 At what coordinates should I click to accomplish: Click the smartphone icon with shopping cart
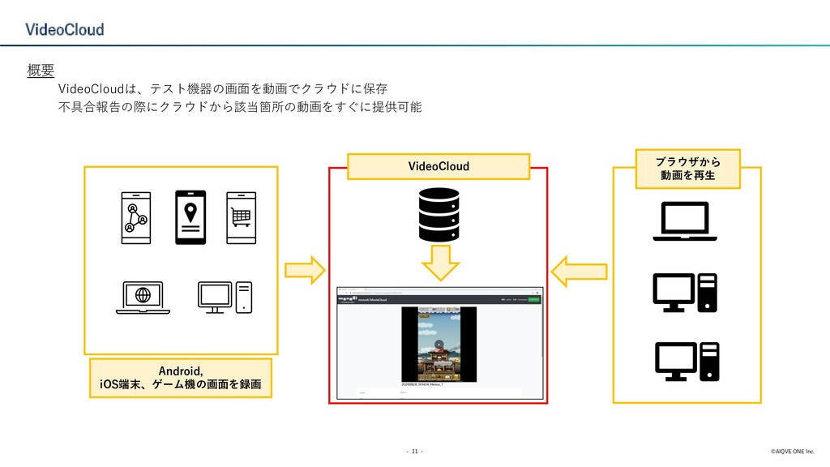click(x=242, y=217)
